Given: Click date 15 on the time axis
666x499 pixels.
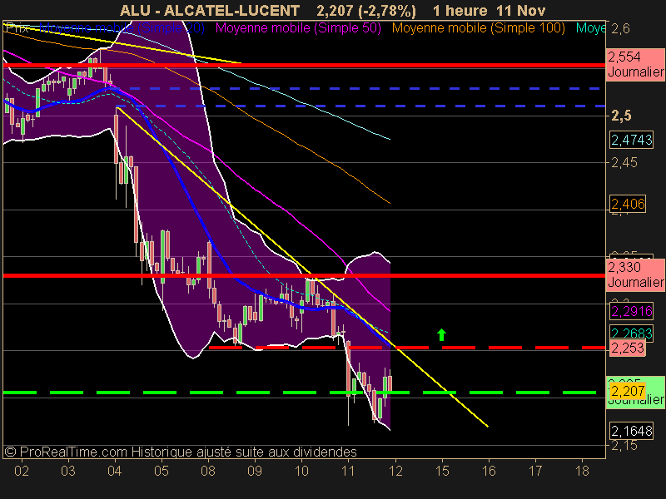Looking at the screenshot, I should tap(442, 471).
